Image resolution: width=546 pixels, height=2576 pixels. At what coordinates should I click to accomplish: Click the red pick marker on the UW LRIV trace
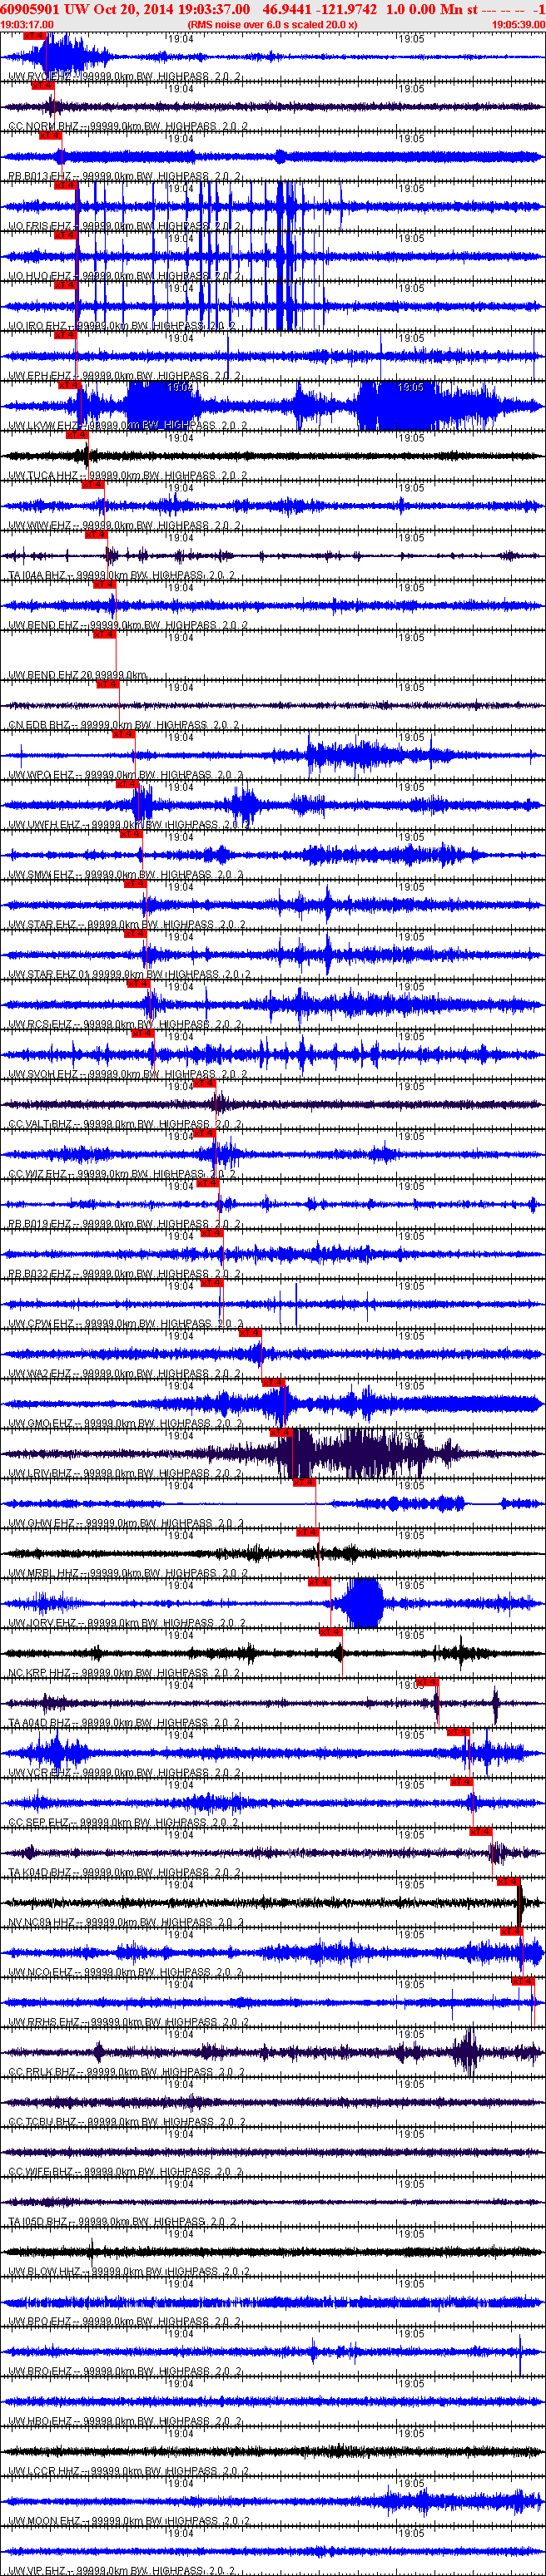point(280,1433)
